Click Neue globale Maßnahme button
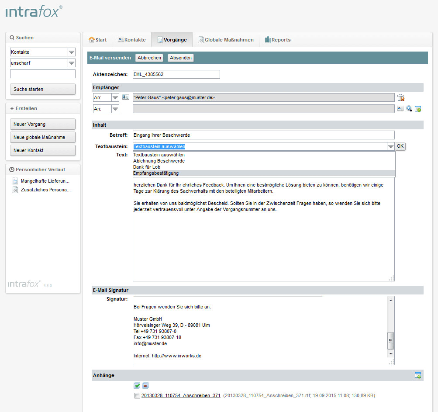The image size is (438, 412). (43, 137)
